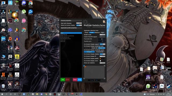Set application detection level to Low

[x=92, y=33]
